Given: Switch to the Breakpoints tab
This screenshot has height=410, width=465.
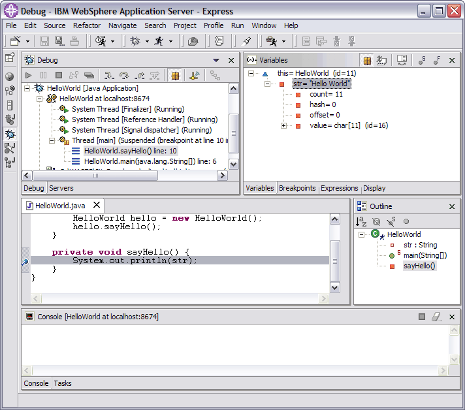Looking at the screenshot, I should point(297,188).
